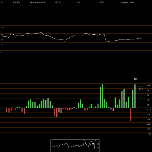Click the value 25 in mini chart

pos(98,148)
